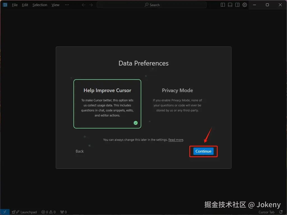The image size is (287, 215).
Task: Follow the Read more link
Action: (x=176, y=140)
